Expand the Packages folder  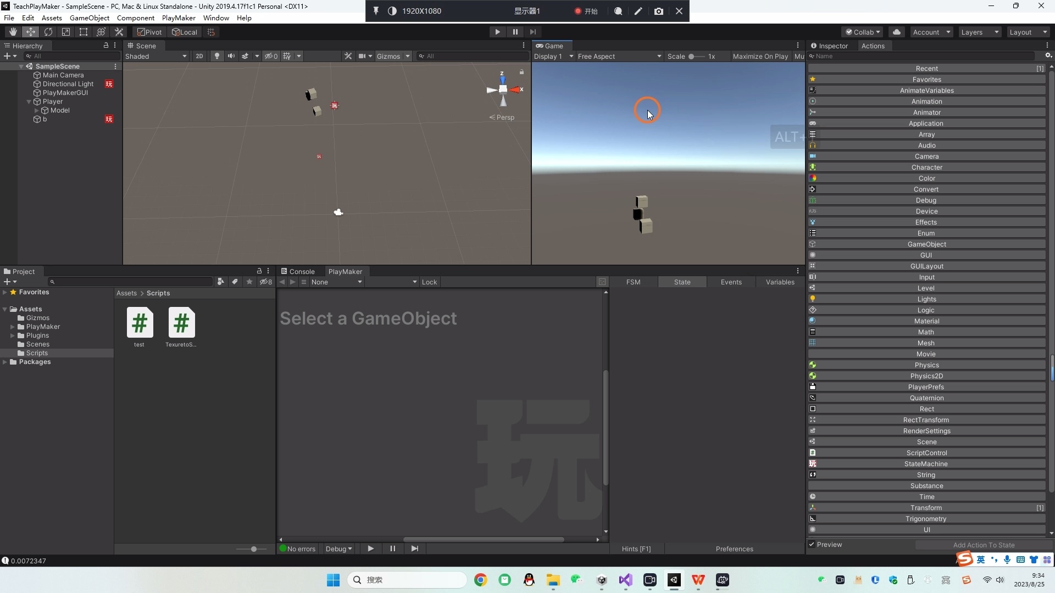point(5,362)
